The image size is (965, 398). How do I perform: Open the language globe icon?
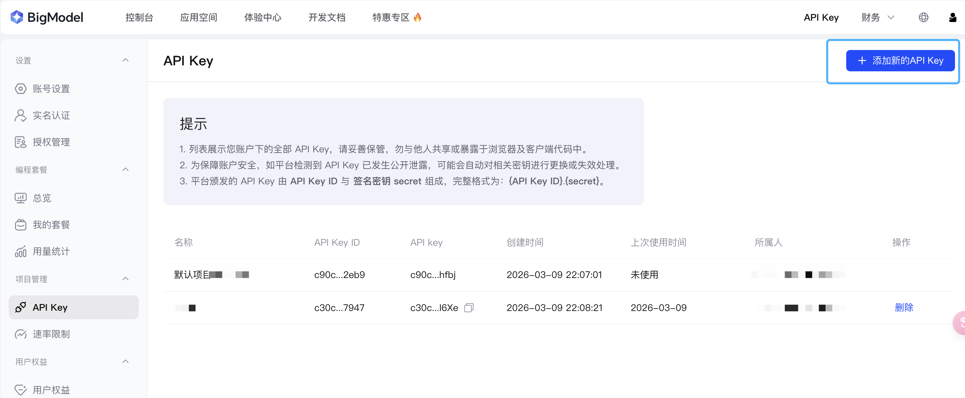point(923,18)
